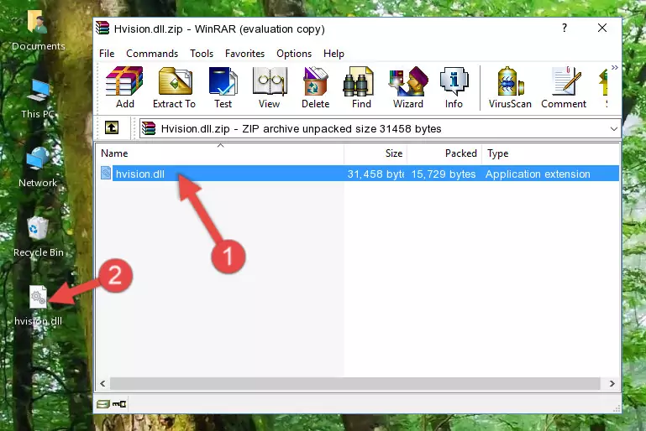Sort by the Type column header

pos(550,153)
